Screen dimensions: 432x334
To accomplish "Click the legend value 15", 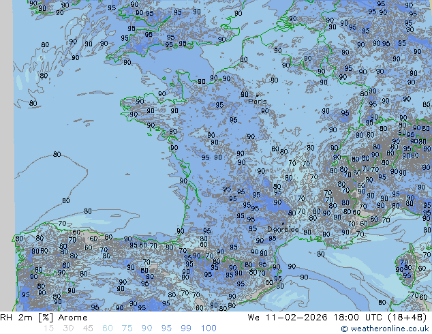I will tap(49, 329).
